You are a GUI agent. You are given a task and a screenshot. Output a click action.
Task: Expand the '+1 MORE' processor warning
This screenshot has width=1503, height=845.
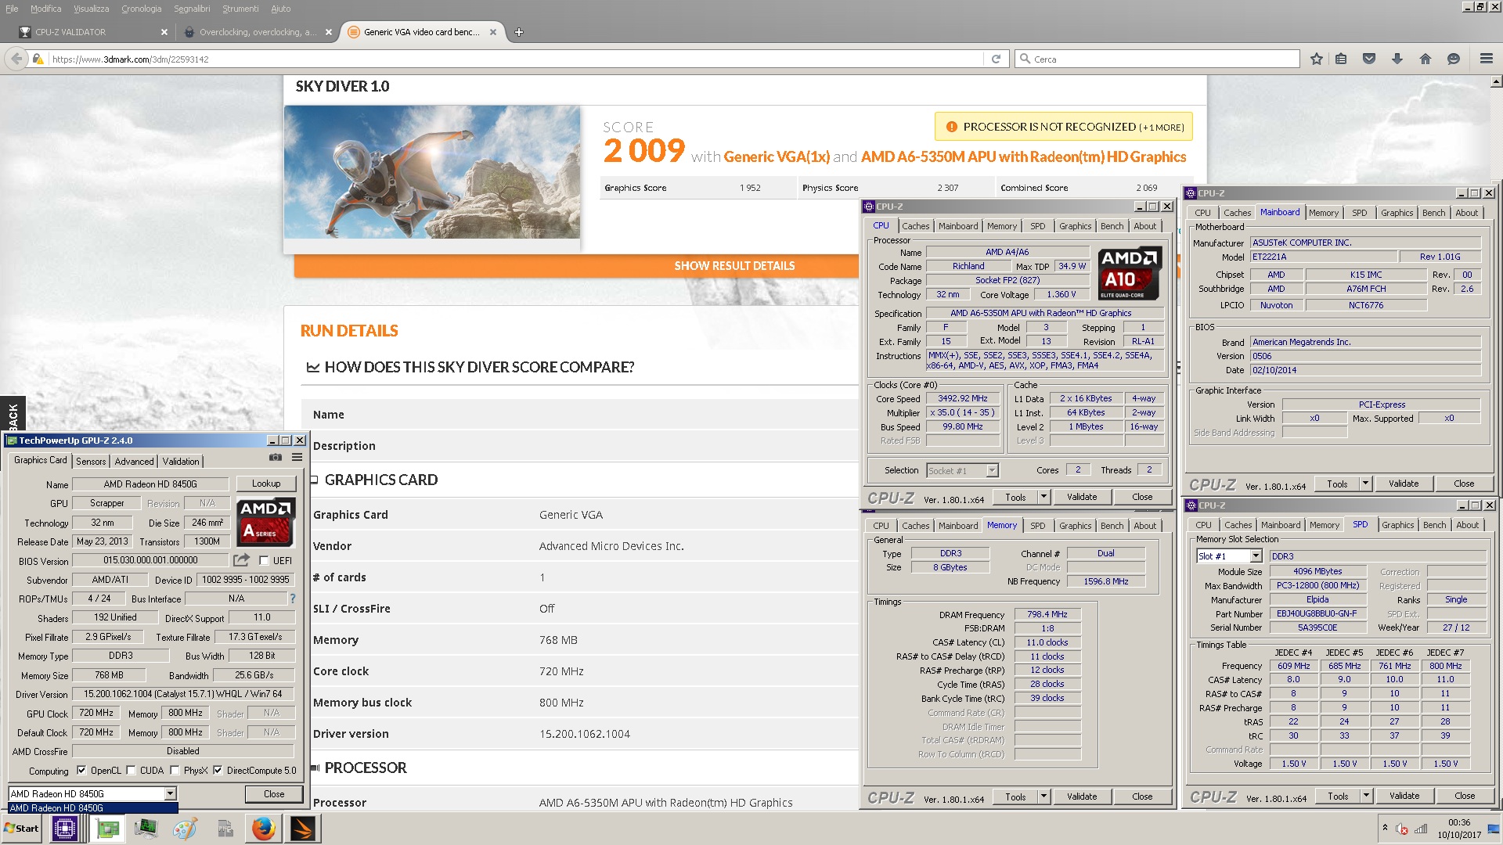[x=1162, y=128]
